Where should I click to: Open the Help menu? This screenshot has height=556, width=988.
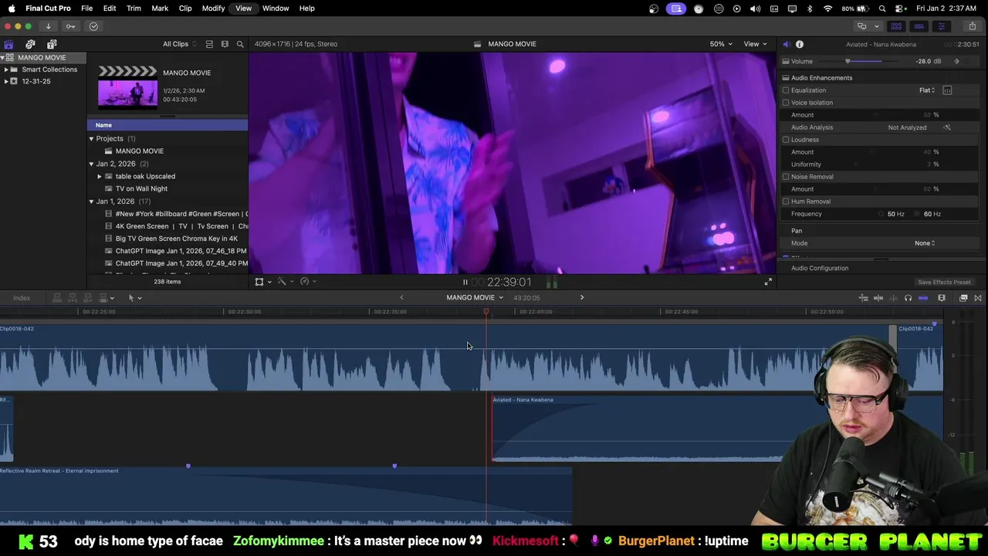pos(306,8)
